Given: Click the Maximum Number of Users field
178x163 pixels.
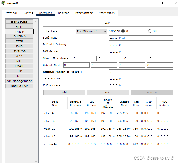Looking at the screenshot, I should coord(141,72).
